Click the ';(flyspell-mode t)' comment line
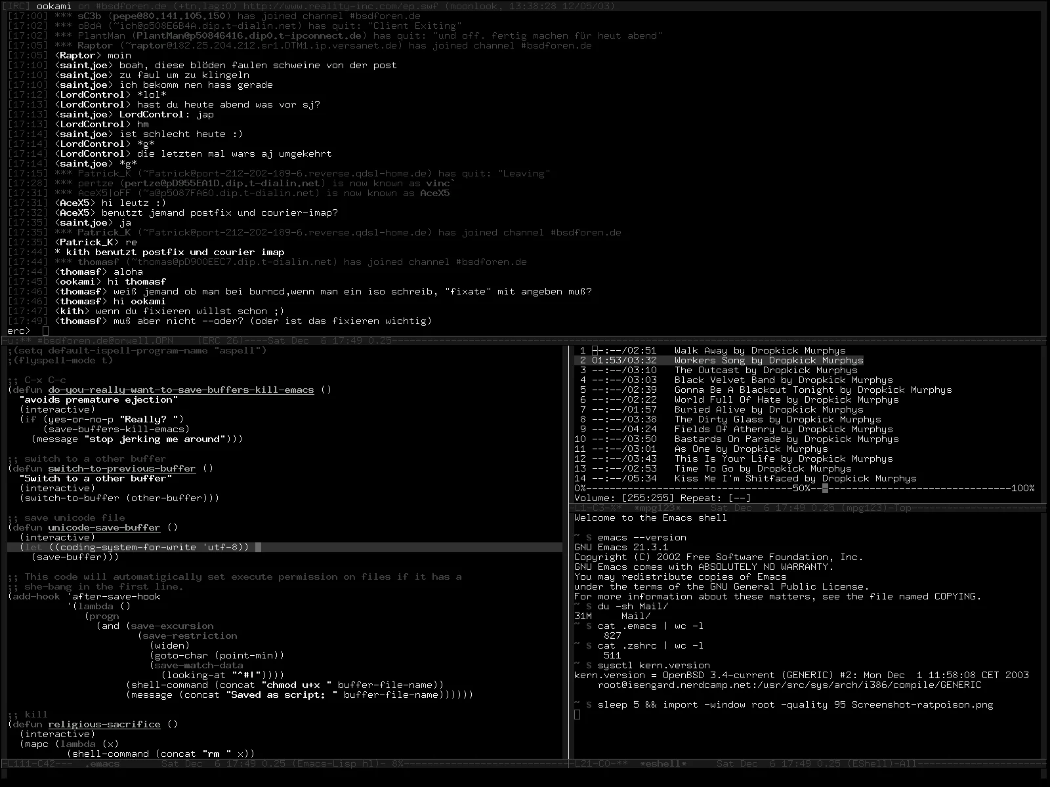1050x787 pixels. pyautogui.click(x=60, y=360)
